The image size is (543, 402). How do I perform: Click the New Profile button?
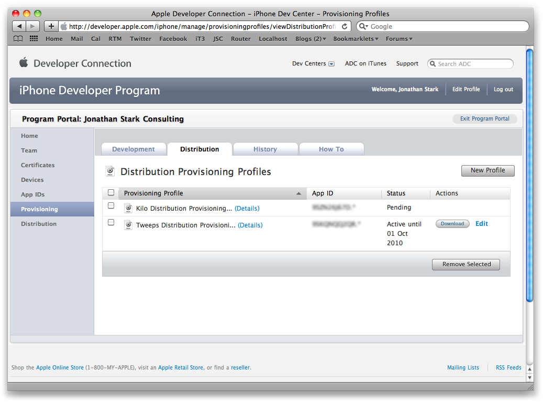487,170
